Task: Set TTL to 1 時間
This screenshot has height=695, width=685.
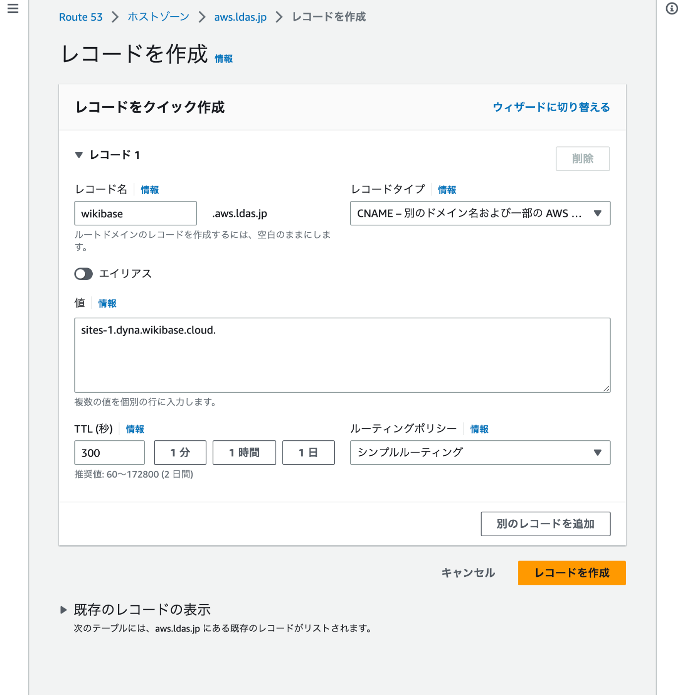Action: click(x=244, y=453)
